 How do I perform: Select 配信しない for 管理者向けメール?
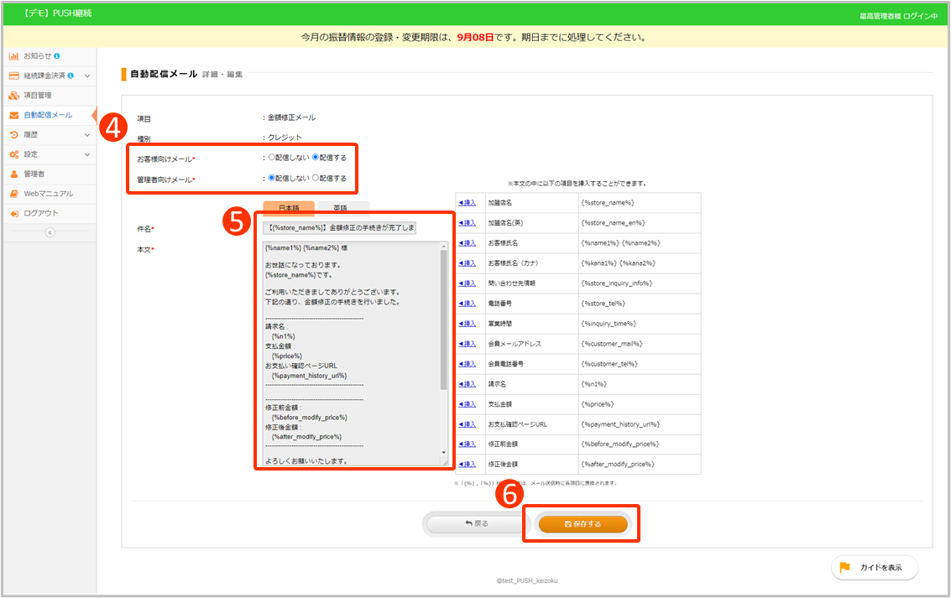pyautogui.click(x=271, y=178)
